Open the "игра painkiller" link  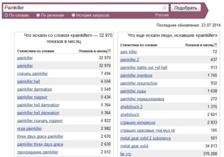coord(29,129)
